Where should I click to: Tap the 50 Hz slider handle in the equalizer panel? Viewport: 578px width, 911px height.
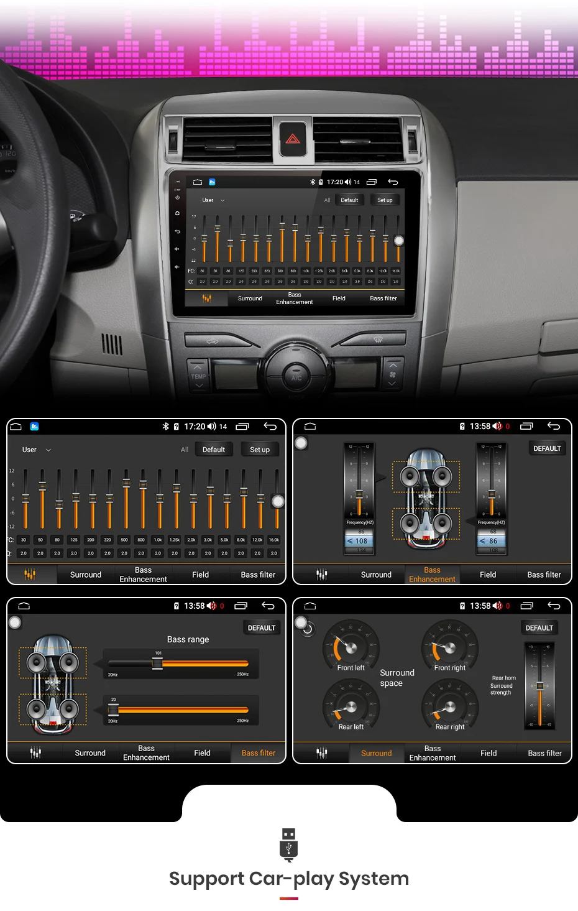(x=42, y=486)
